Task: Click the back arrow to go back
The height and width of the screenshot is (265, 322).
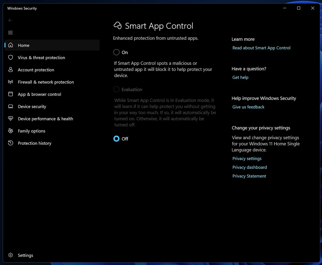Action: (x=10, y=20)
